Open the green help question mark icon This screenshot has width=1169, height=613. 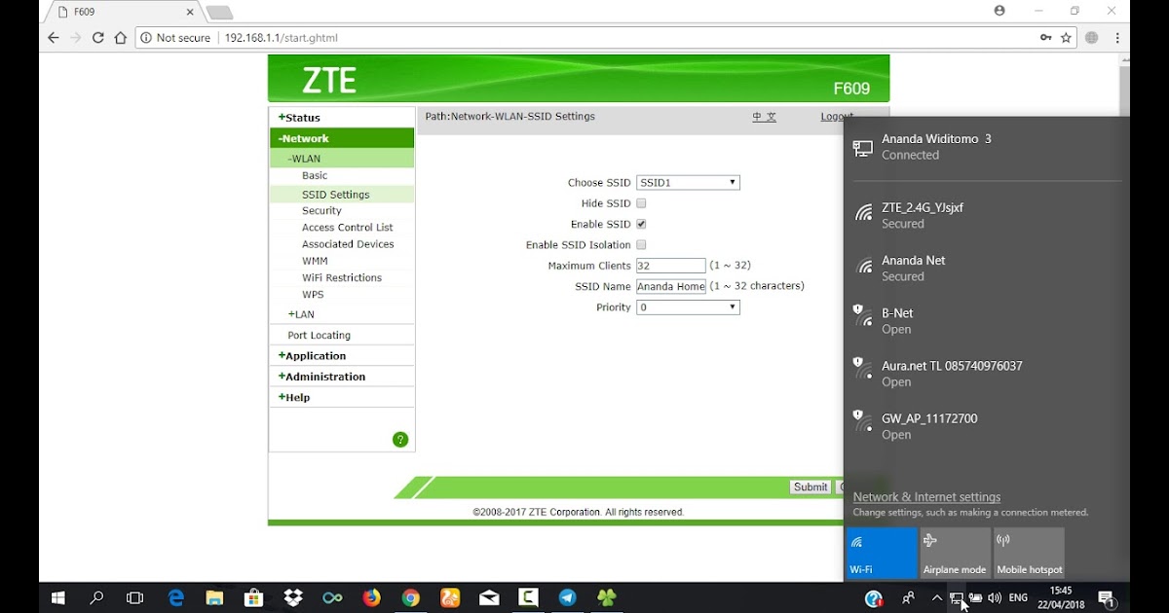pos(400,440)
